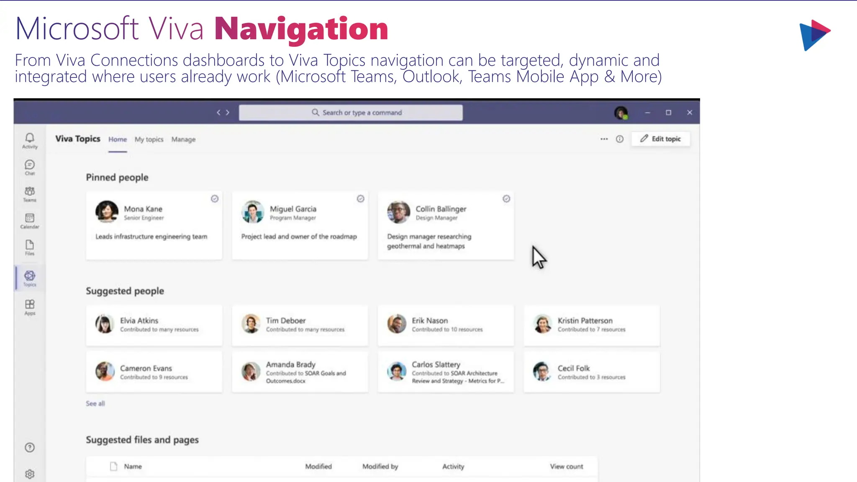Open Carlos Slattery suggested person card

click(446, 372)
